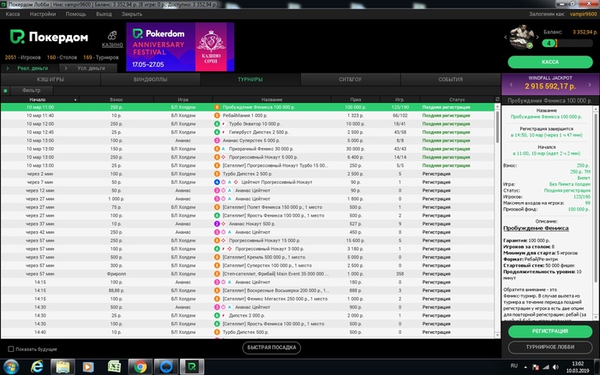600x375 pixels.
Task: Switch to previous avatar with left arrow
Action: point(506,37)
